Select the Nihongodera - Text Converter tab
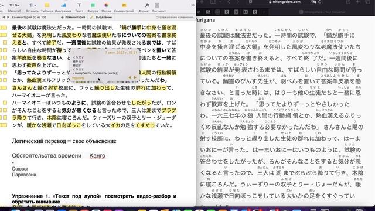The width and height of the screenshot is (375, 211). pyautogui.click(x=322, y=12)
